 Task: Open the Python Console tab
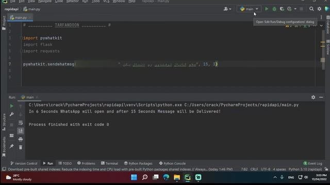pos(172,163)
